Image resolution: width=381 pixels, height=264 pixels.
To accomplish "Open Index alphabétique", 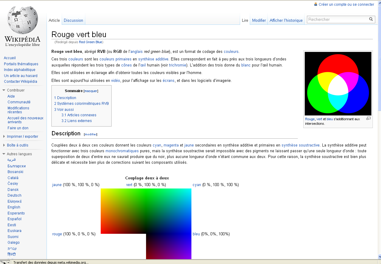I will (20, 70).
